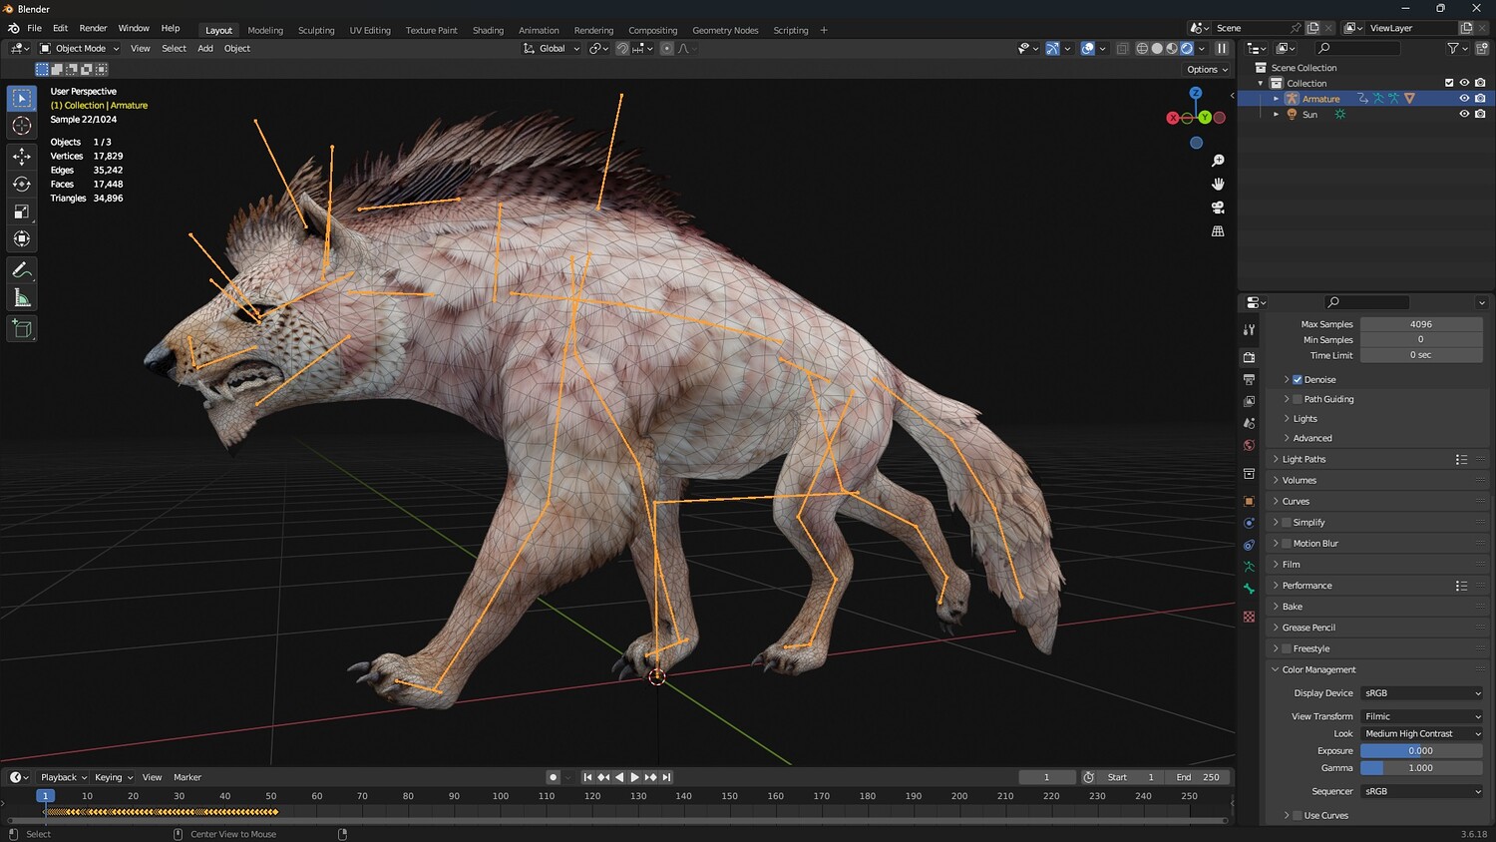Hide the Armature in the viewport
This screenshot has width=1496, height=842.
click(x=1464, y=99)
